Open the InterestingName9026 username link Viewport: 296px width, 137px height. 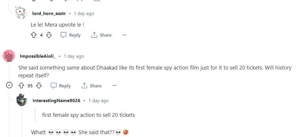[x=57, y=101]
